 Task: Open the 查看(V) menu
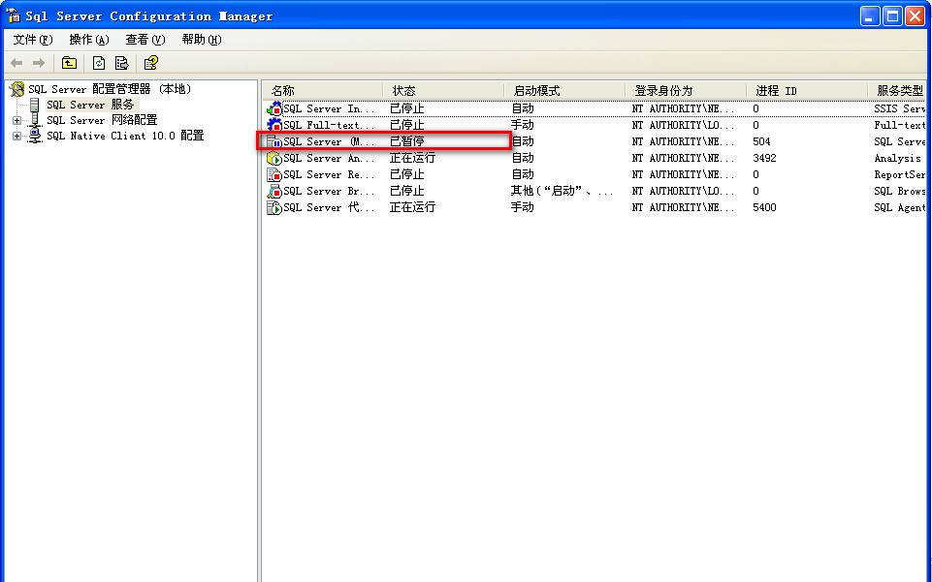145,40
